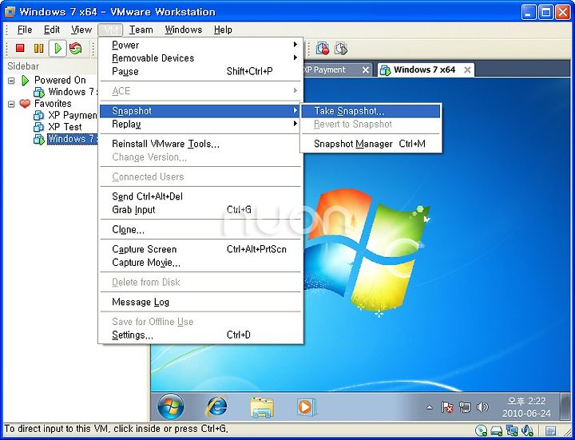Show hidden tray icons arrow in guest
Image resolution: width=575 pixels, height=440 pixels.
click(429, 407)
